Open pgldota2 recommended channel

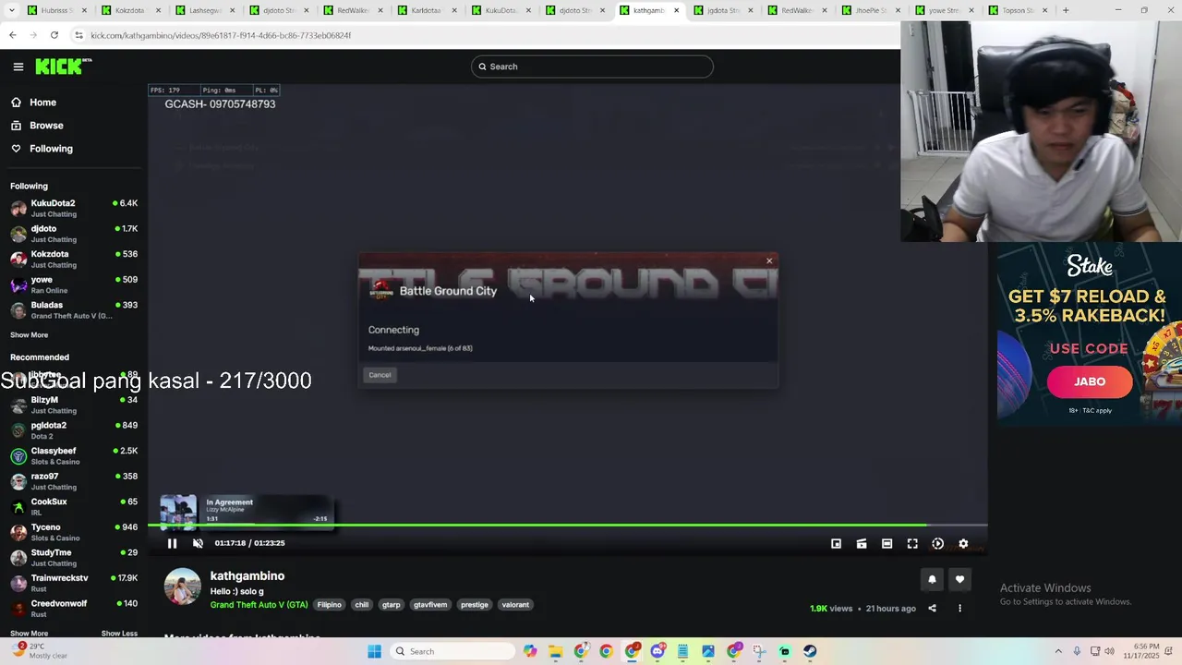click(74, 430)
